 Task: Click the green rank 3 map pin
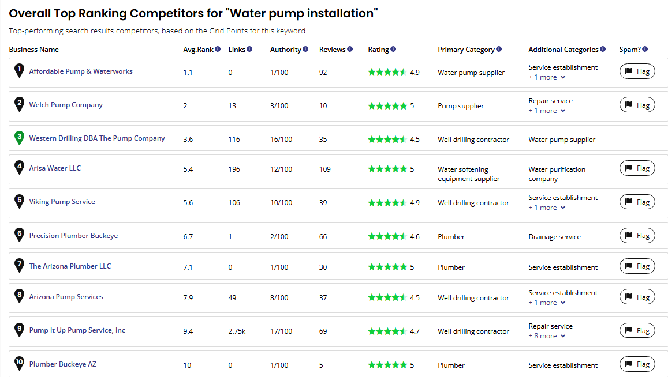19,138
